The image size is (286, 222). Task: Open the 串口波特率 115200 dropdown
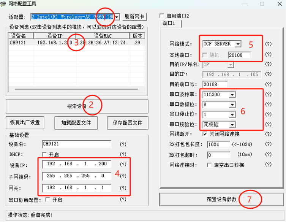pos(232,94)
